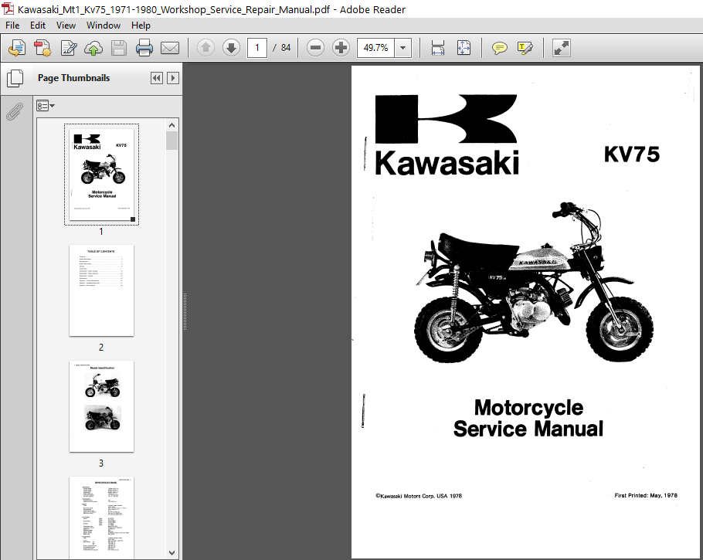This screenshot has height=560, width=703.
Task: Click the 'First Printed: May, 1978' text
Action: point(646,495)
